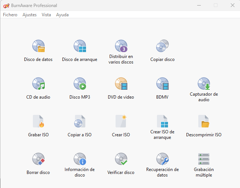Open the Ajustes menu
This screenshot has height=188, width=240.
pyautogui.click(x=30, y=15)
